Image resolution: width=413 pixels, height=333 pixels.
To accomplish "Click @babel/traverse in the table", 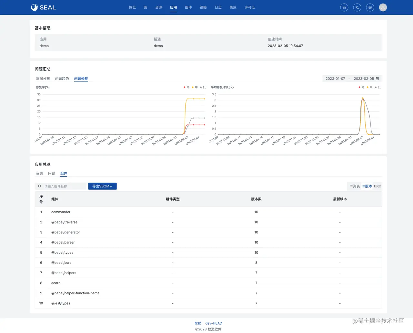I will pos(64,222).
